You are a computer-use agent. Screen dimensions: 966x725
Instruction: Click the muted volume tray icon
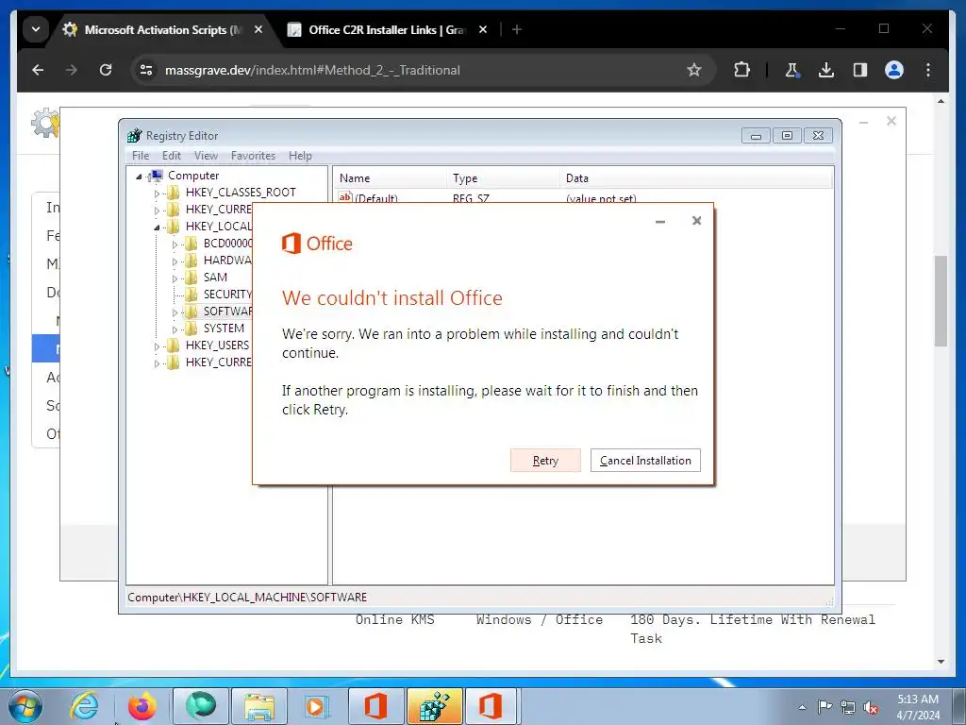pyautogui.click(x=871, y=708)
